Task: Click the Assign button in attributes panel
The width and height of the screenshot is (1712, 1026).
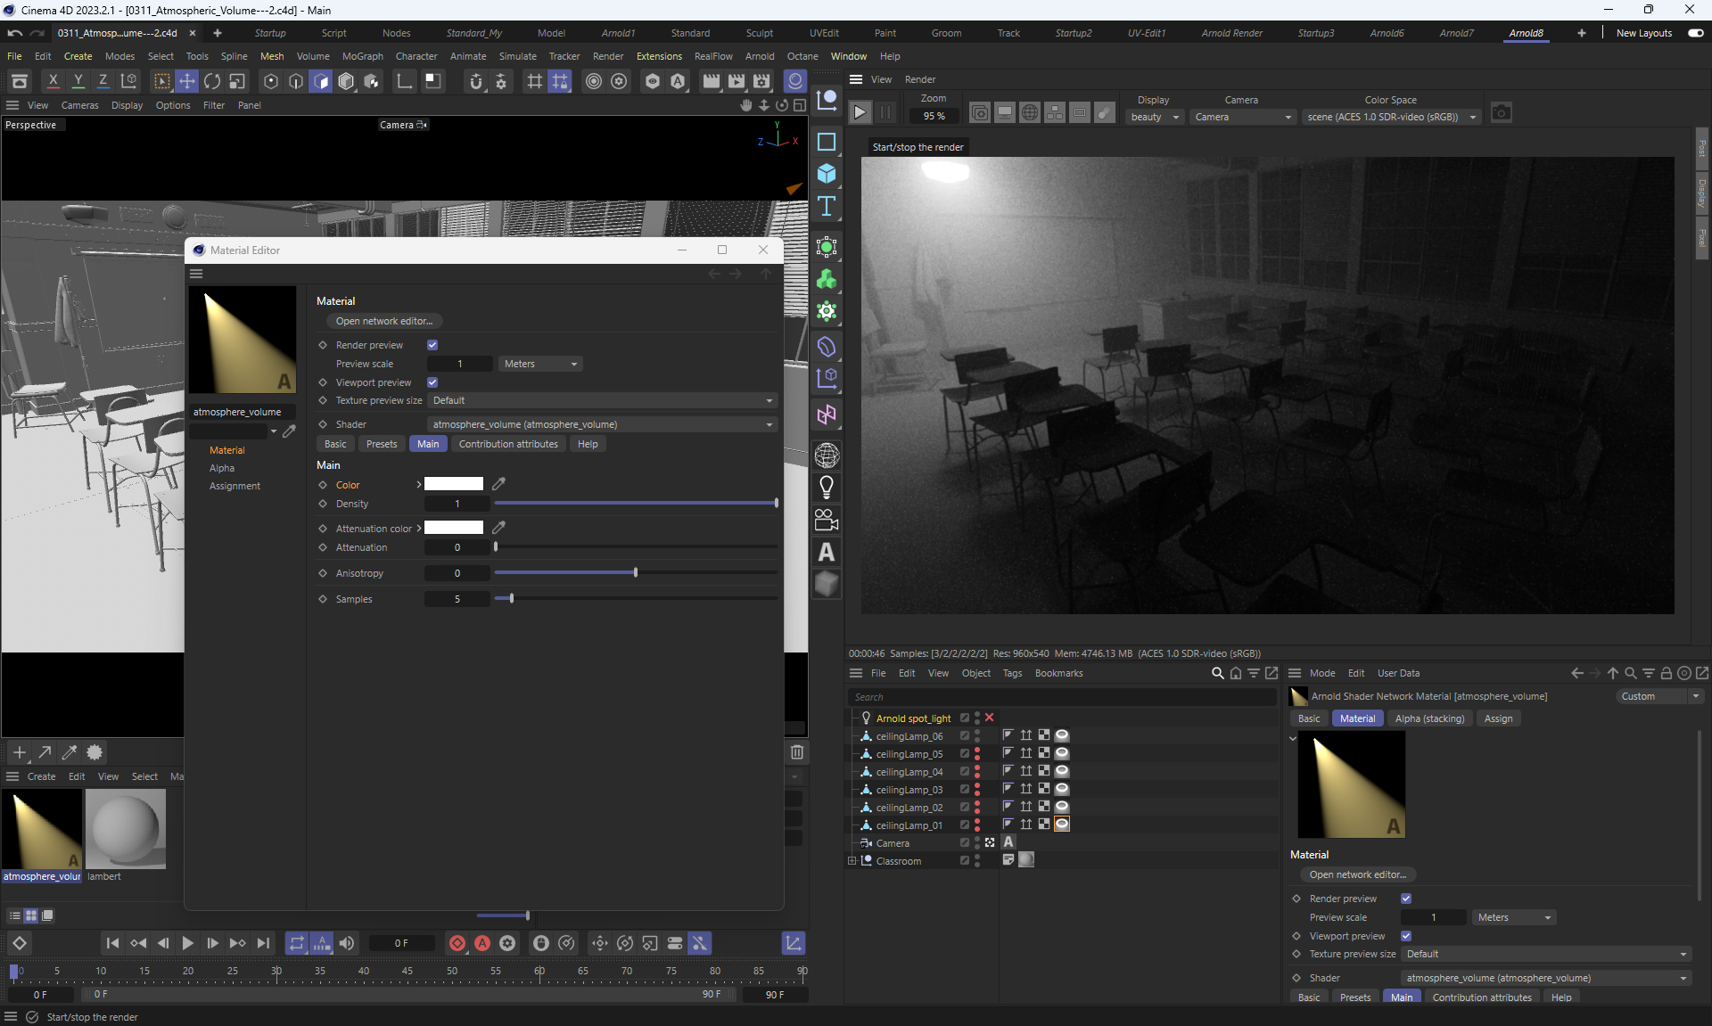Action: coord(1498,718)
